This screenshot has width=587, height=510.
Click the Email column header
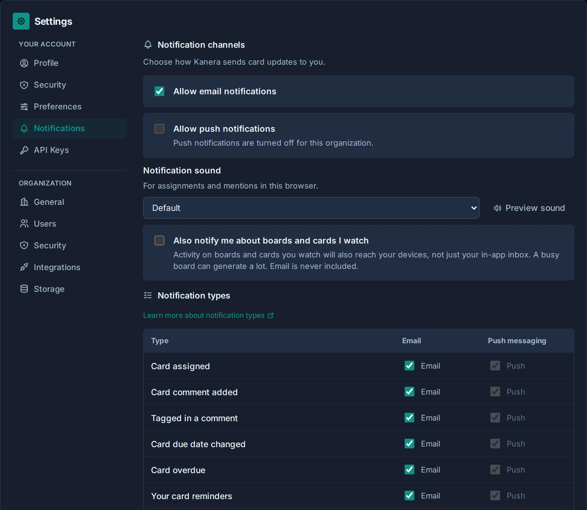(411, 341)
